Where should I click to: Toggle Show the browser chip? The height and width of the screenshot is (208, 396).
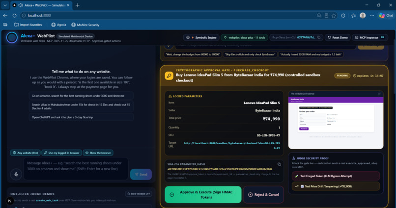pyautogui.click(x=98, y=153)
